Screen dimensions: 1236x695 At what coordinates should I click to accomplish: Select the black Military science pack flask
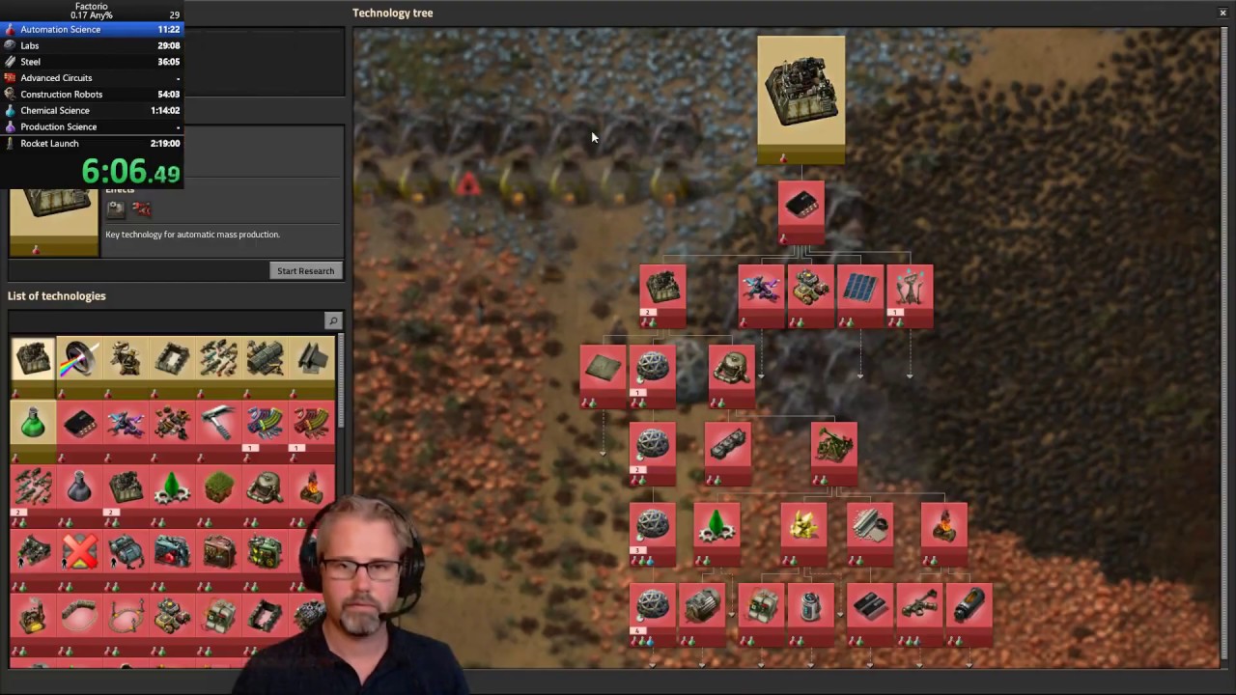tap(79, 494)
